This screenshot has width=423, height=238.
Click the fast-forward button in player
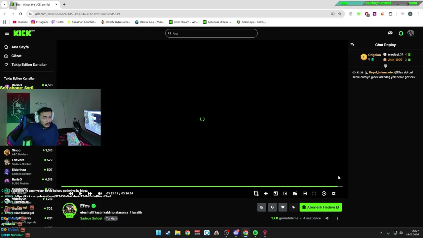point(90,193)
